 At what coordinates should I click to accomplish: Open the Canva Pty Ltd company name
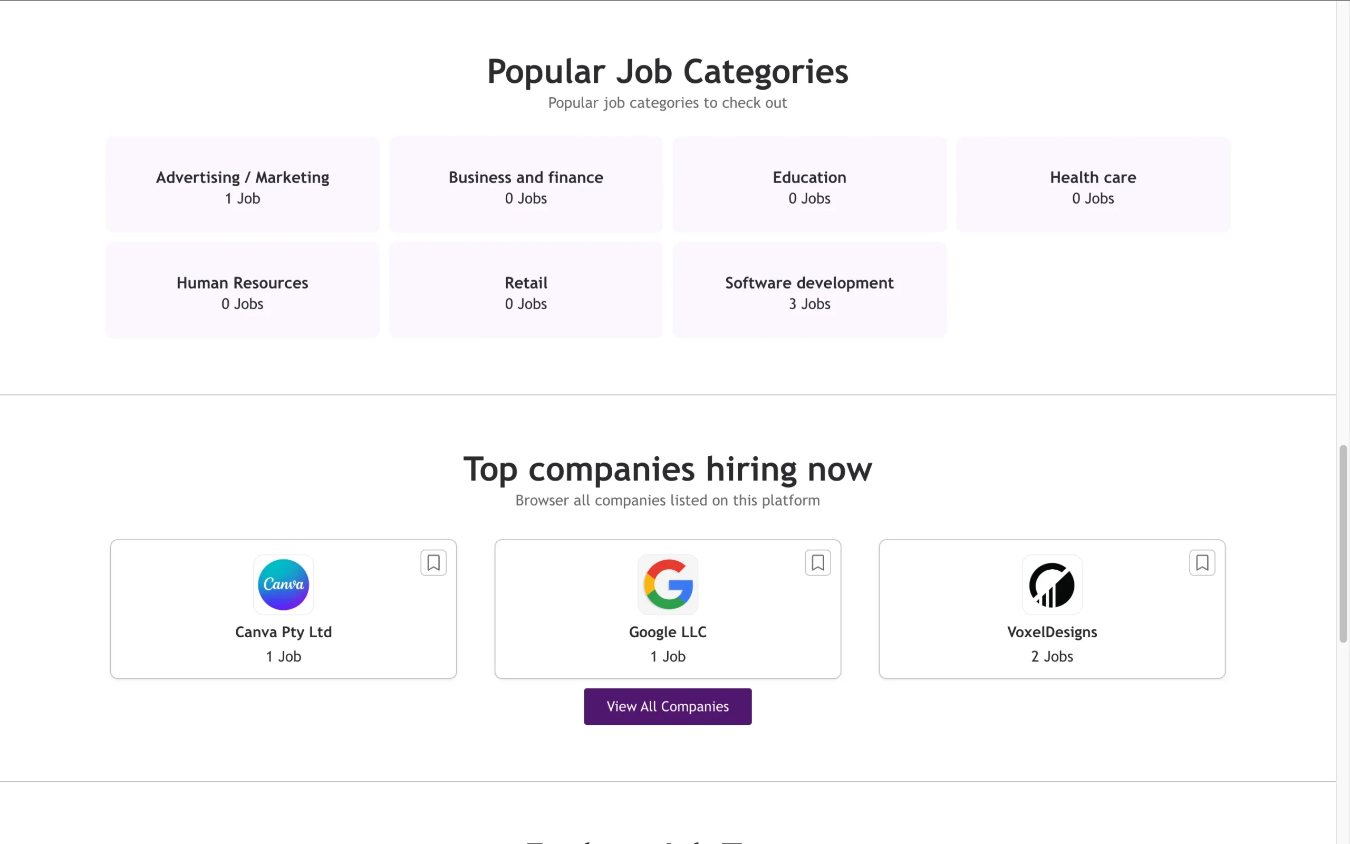pos(283,632)
